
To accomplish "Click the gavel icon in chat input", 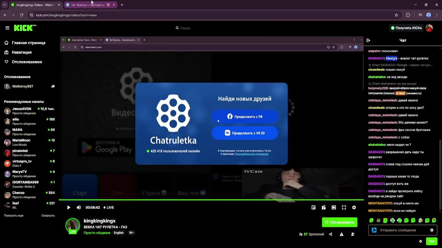I will coord(374,230).
